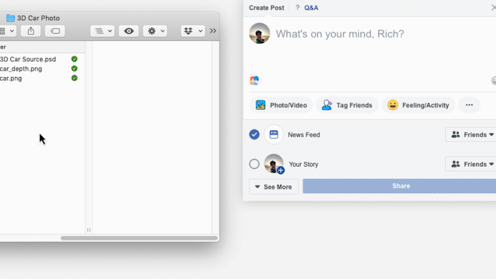This screenshot has width=496, height=279.
Task: Choose Feeling/Activity for the post
Action: click(x=418, y=105)
